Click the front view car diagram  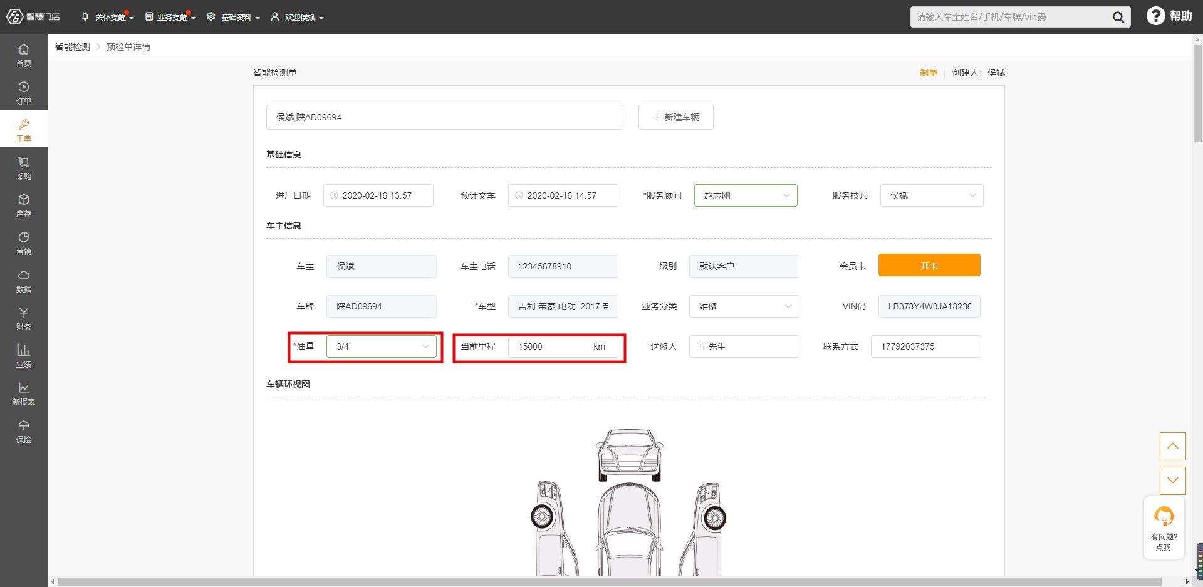(x=629, y=455)
